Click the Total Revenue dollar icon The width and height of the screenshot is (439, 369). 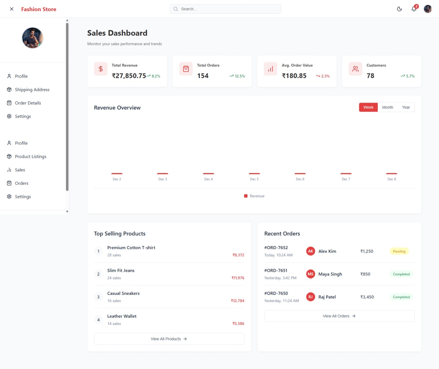coord(101,69)
